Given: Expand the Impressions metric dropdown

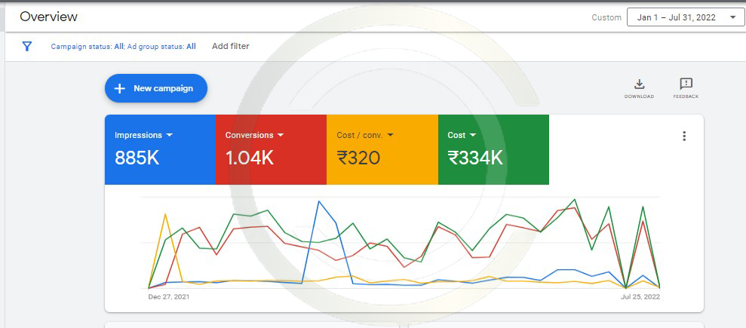Looking at the screenshot, I should [x=170, y=135].
